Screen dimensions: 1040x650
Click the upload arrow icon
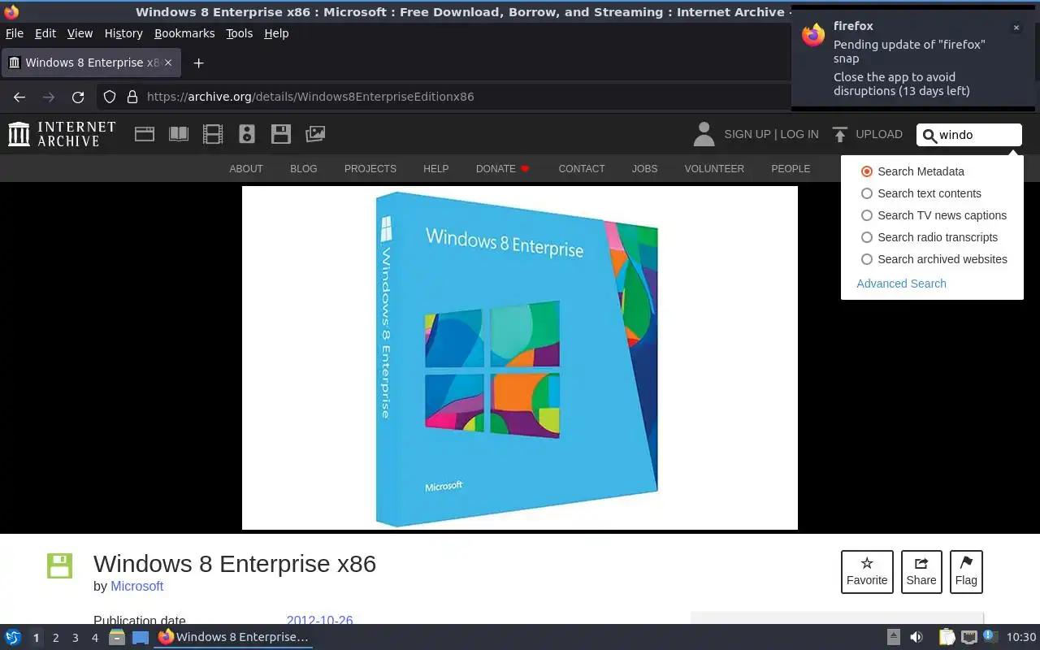click(840, 134)
